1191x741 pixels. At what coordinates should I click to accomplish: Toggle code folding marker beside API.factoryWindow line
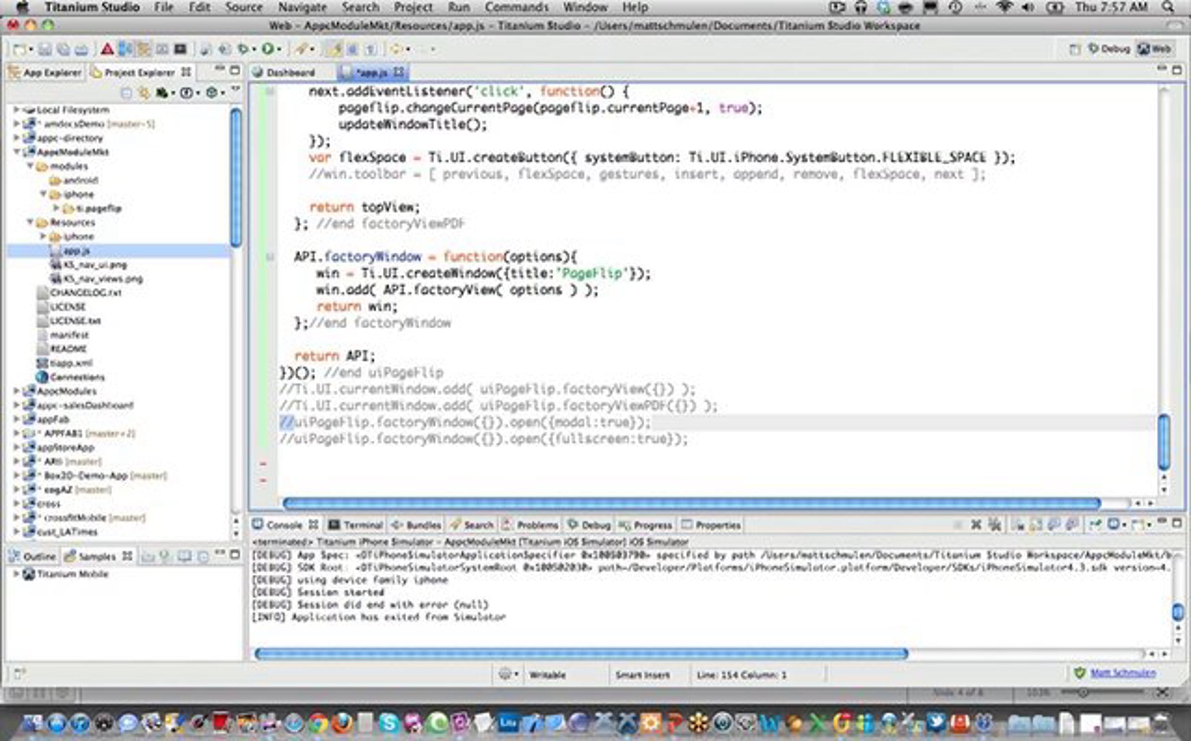(x=270, y=257)
